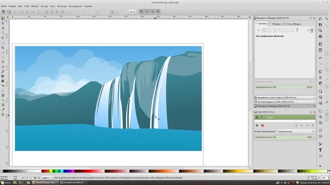Image resolution: width=330 pixels, height=185 pixels.
Task: Expand Выровнять и расставить collapsed panel
Action: coord(285,98)
